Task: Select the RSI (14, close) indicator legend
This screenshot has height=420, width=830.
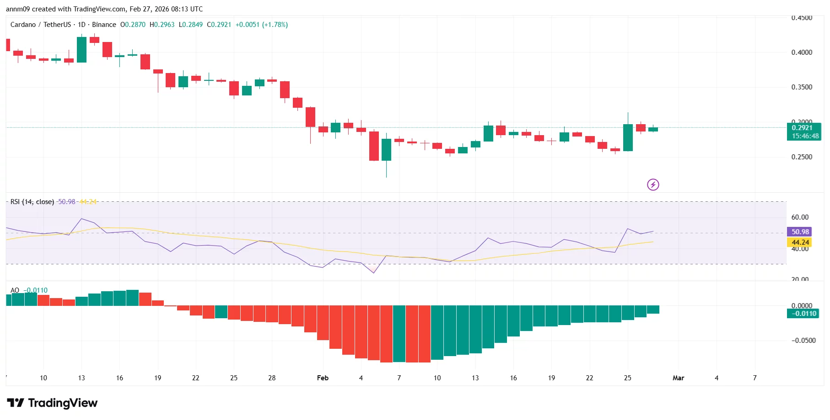Action: [32, 202]
